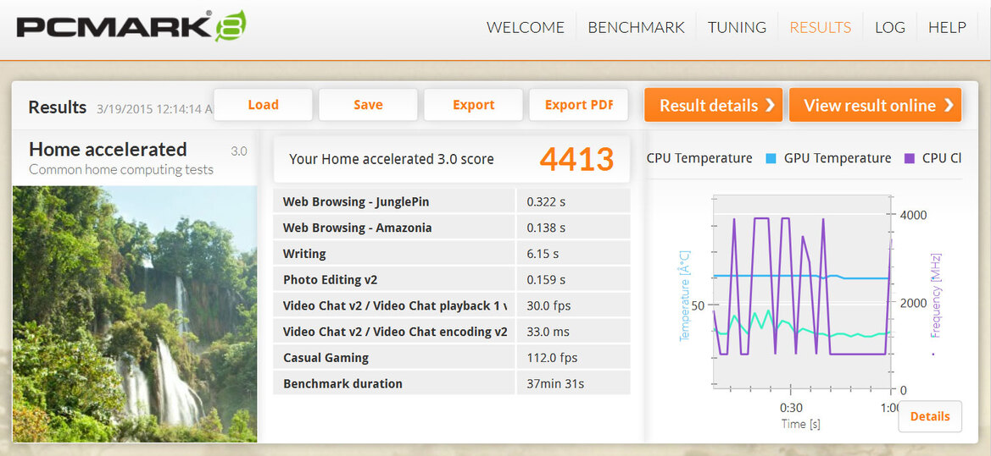Select the Results tab

click(820, 27)
